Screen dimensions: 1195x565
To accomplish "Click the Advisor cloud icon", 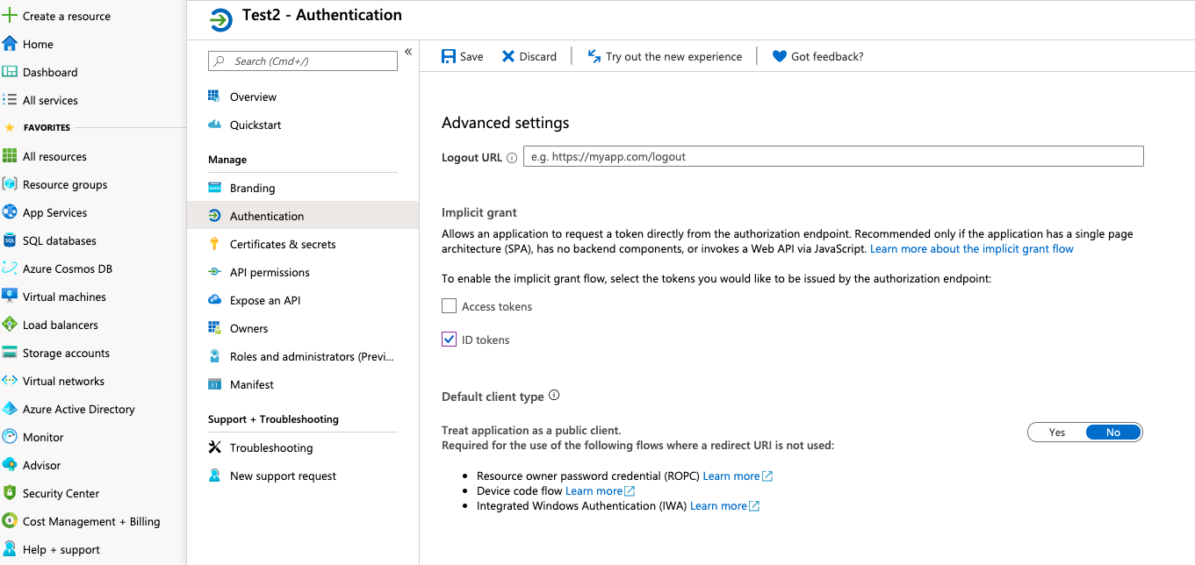I will (x=10, y=465).
